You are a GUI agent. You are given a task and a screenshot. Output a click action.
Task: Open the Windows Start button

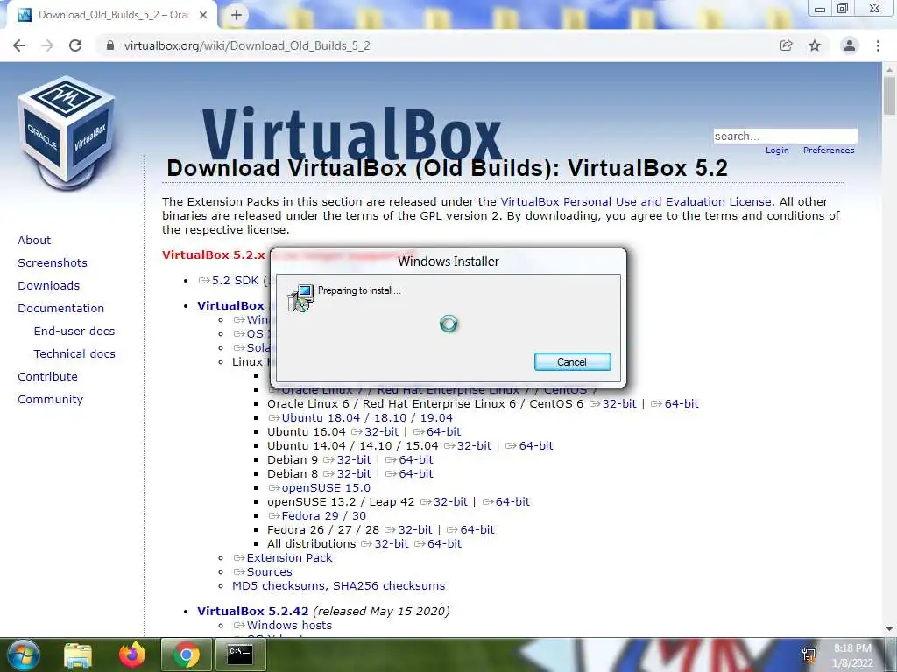coord(24,654)
